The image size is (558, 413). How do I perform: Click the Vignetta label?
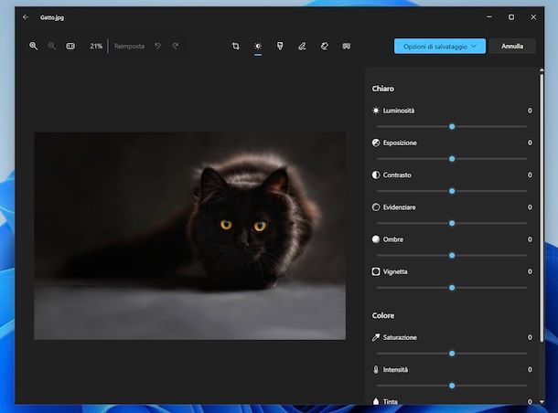click(x=395, y=272)
